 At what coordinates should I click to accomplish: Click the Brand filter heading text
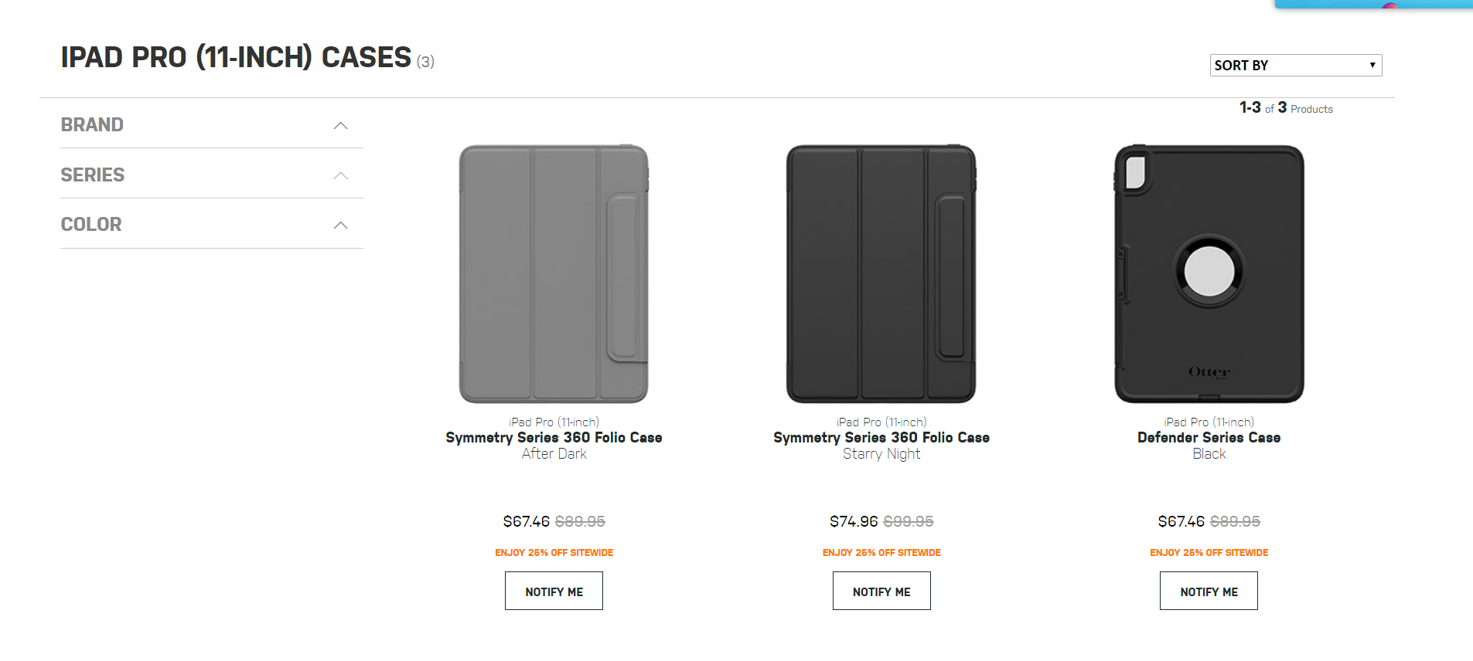tap(92, 125)
